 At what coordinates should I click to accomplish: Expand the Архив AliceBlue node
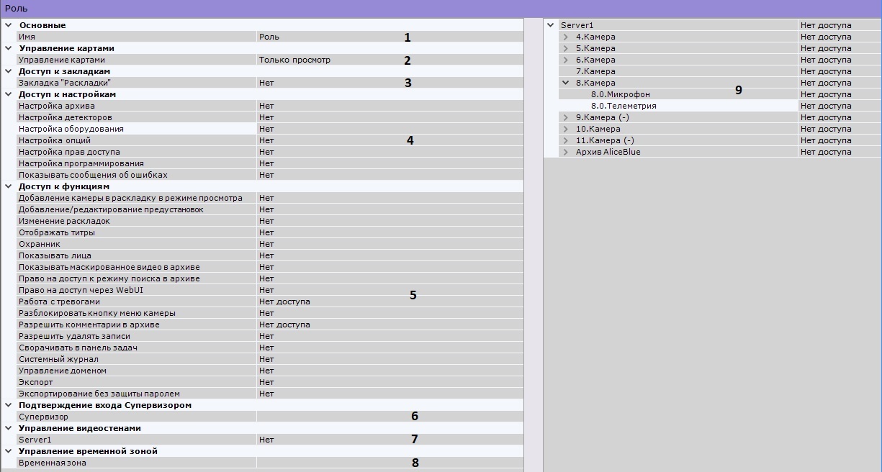point(566,152)
